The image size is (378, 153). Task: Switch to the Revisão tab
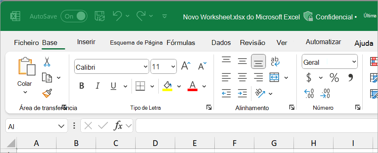252,43
